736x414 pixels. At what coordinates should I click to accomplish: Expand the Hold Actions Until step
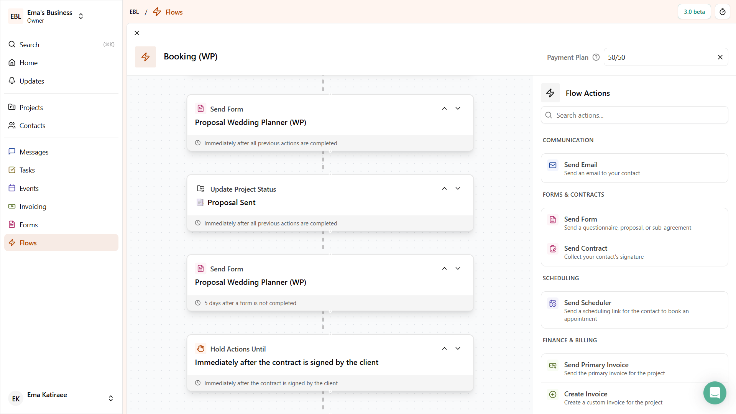tap(457, 348)
